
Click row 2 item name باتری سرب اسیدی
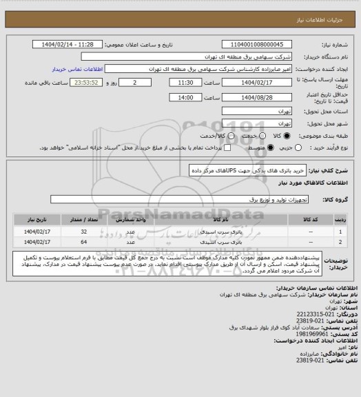click(x=220, y=242)
